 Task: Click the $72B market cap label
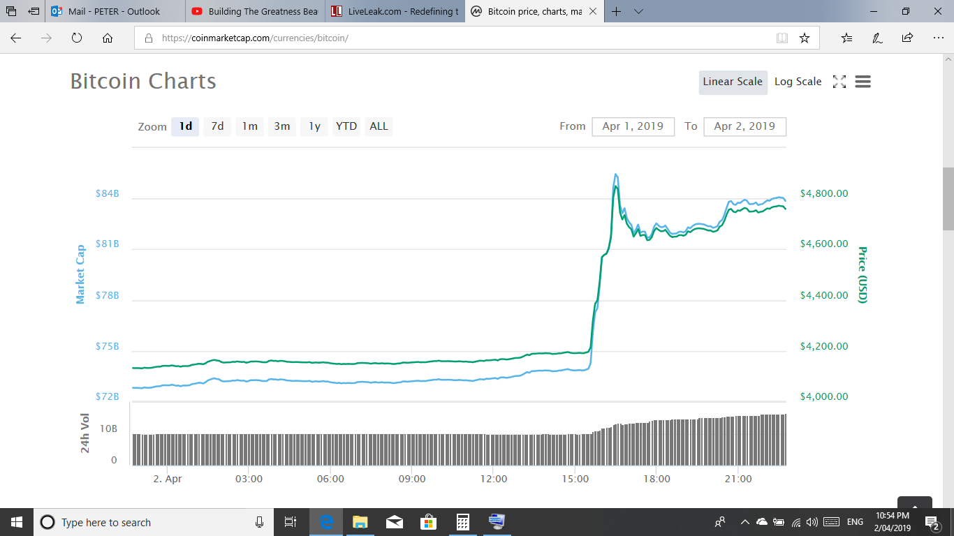tap(107, 396)
